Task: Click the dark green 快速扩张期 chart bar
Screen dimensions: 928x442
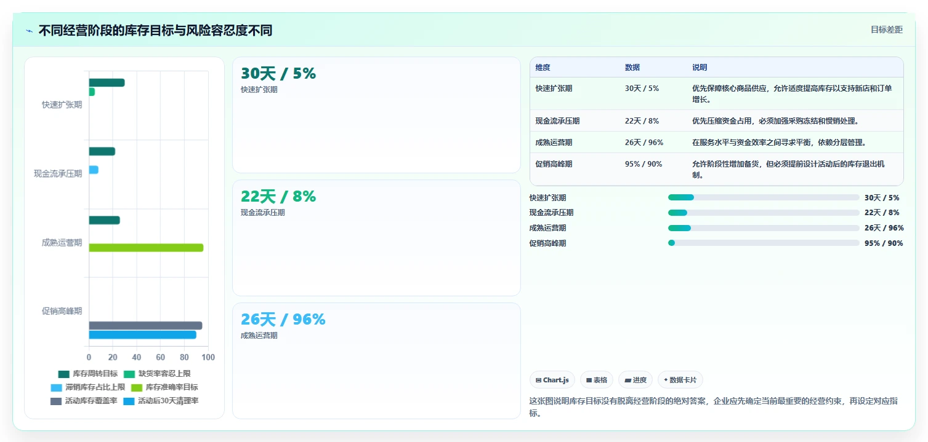Action: 107,82
